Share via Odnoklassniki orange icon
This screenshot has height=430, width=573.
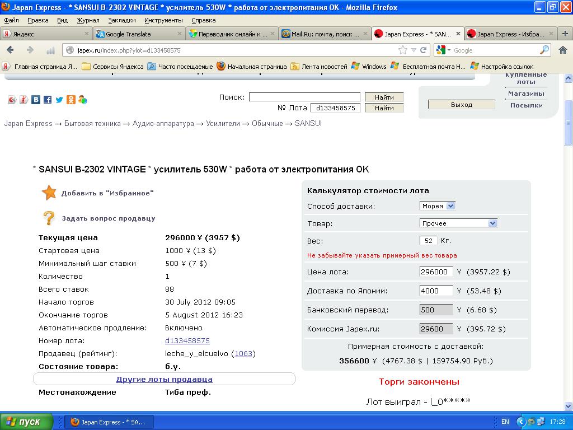tap(71, 100)
